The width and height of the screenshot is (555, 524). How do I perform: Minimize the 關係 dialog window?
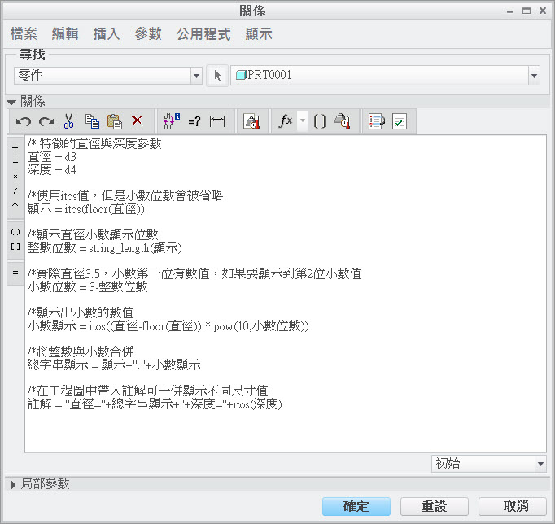click(x=509, y=11)
